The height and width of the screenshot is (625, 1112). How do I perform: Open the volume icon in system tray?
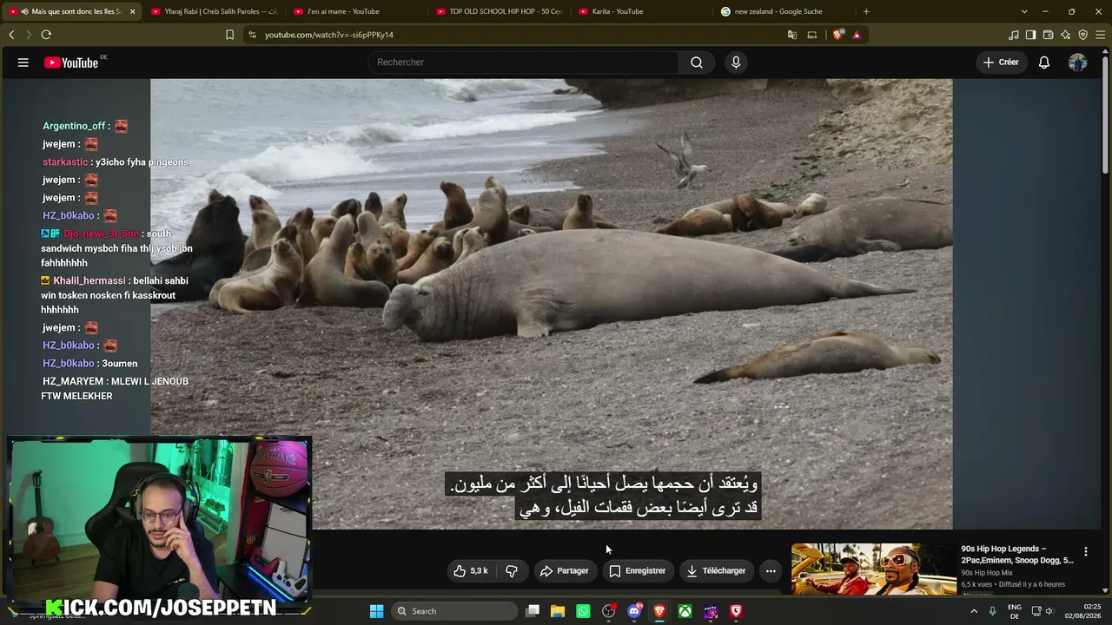[x=1049, y=611]
